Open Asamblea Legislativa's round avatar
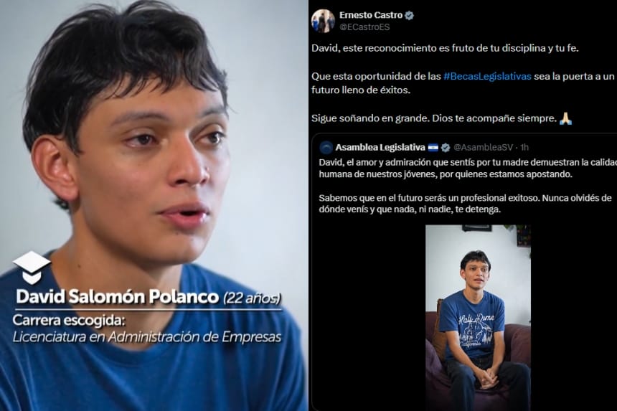Image resolution: width=617 pixels, height=411 pixels. [x=326, y=148]
